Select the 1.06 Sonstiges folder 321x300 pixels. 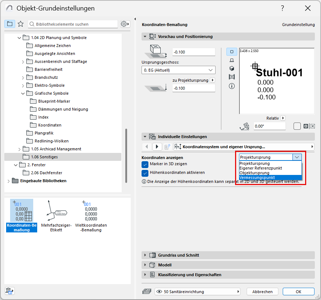pyautogui.click(x=62, y=157)
